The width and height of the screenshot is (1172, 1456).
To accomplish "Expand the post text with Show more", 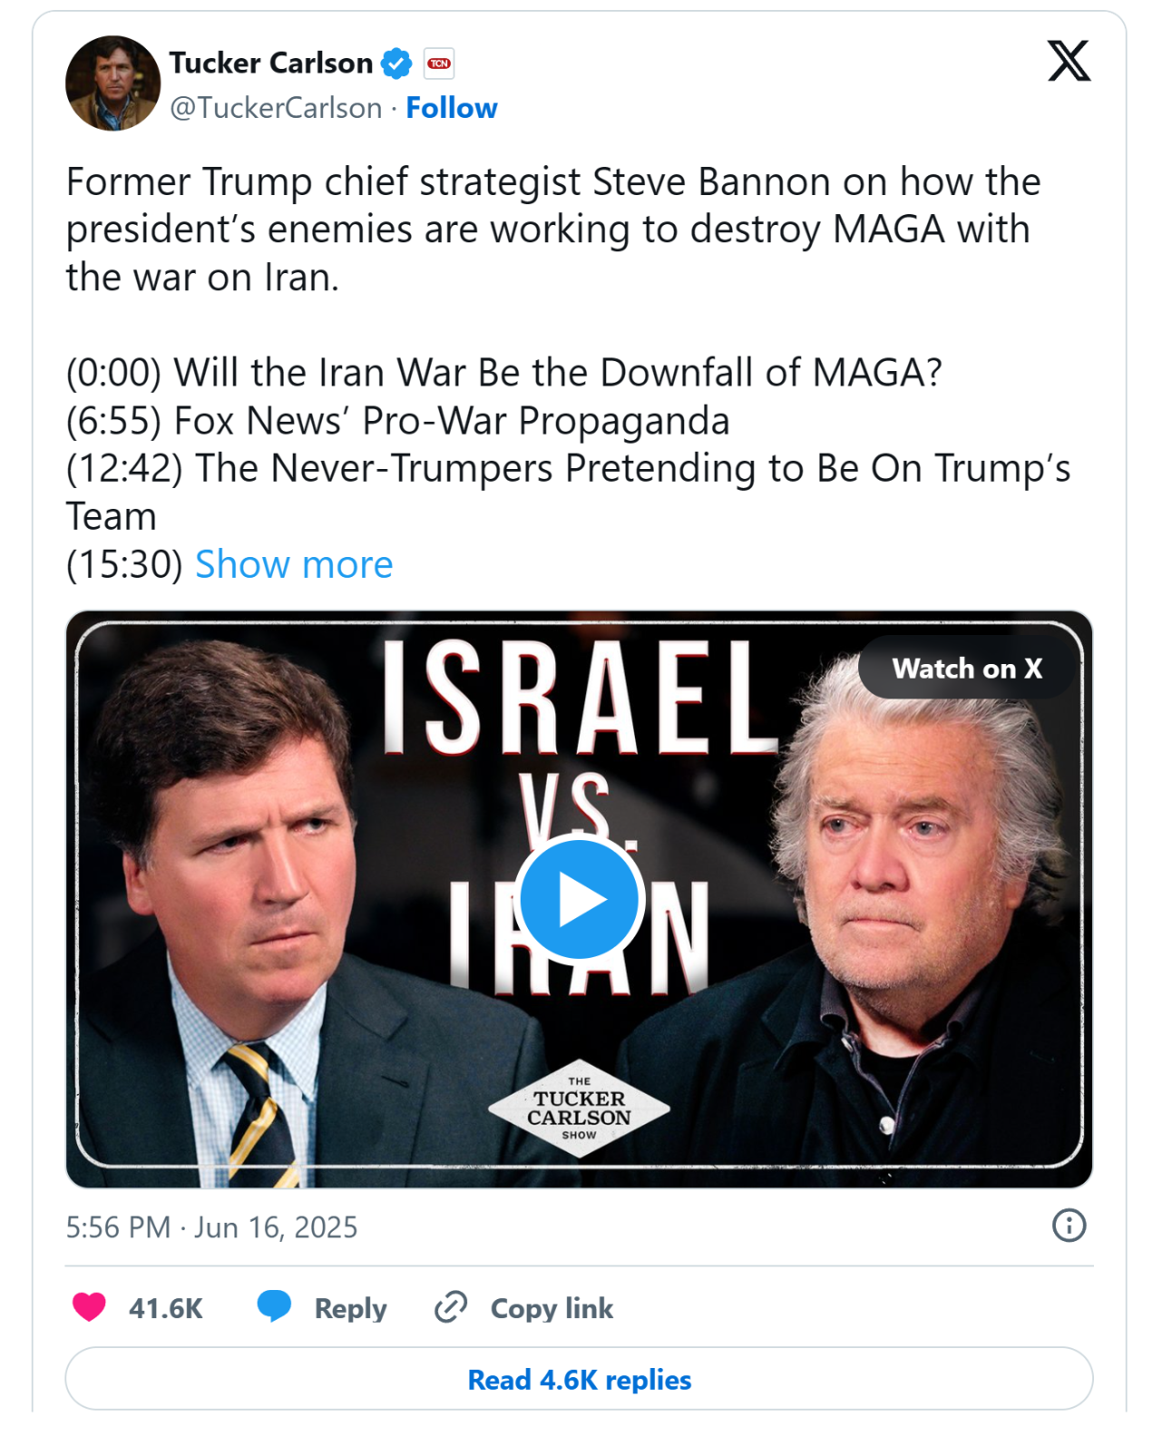I will 294,564.
